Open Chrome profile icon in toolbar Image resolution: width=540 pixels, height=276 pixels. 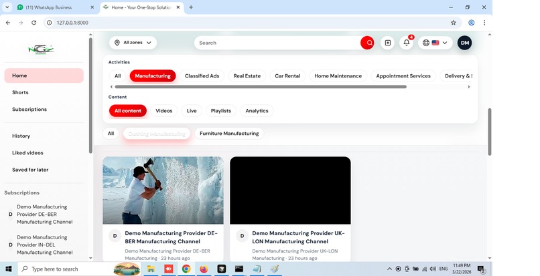[471, 23]
